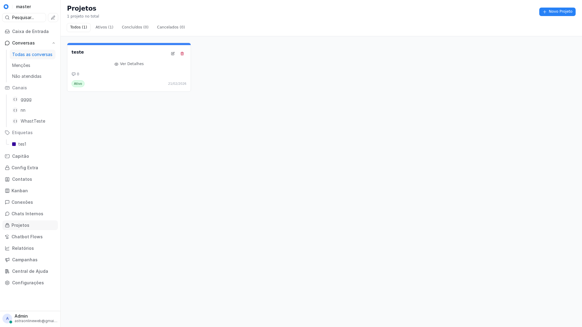Switch to the Ativos (1) tab
This screenshot has width=582, height=327.
[x=104, y=27]
